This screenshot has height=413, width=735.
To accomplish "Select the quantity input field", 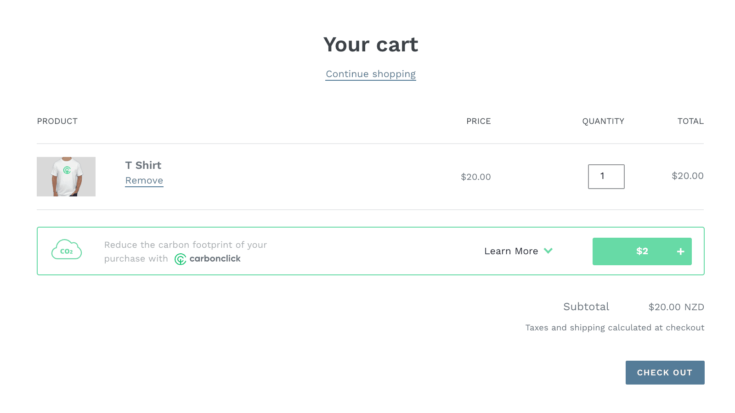I will (x=606, y=177).
